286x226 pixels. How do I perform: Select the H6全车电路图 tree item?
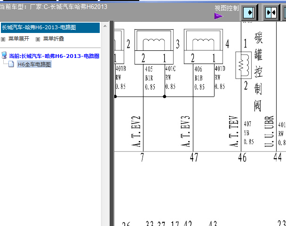tap(34, 65)
